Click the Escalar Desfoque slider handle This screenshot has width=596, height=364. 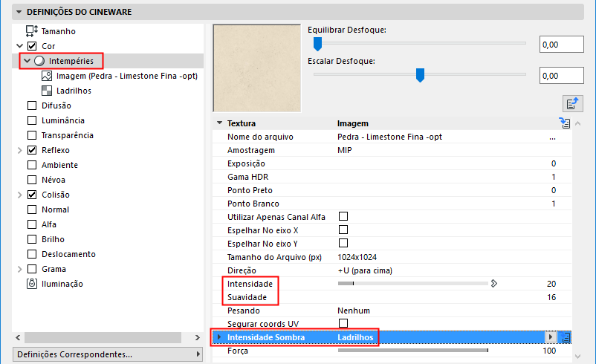(x=420, y=75)
